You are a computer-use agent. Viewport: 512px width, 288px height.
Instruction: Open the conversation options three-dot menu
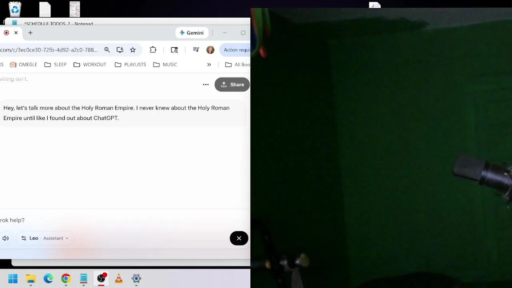(206, 84)
